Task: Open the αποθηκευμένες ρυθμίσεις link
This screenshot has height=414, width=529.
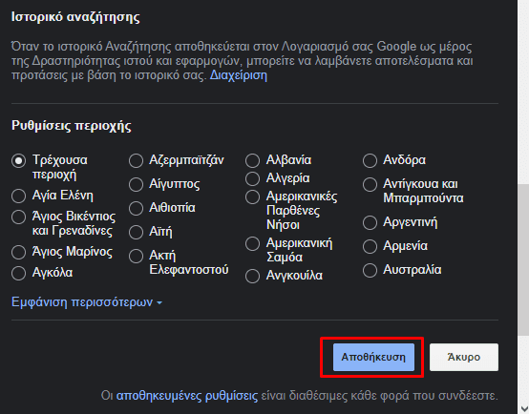Action: (187, 396)
